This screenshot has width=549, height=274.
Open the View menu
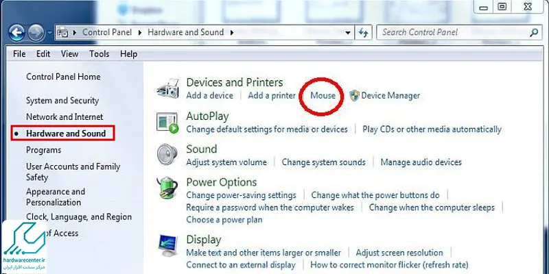click(69, 54)
